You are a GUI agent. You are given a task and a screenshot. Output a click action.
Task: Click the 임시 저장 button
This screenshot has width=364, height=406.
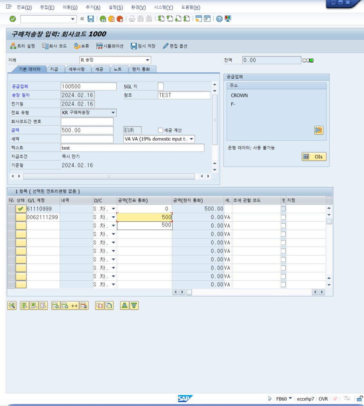pos(143,46)
